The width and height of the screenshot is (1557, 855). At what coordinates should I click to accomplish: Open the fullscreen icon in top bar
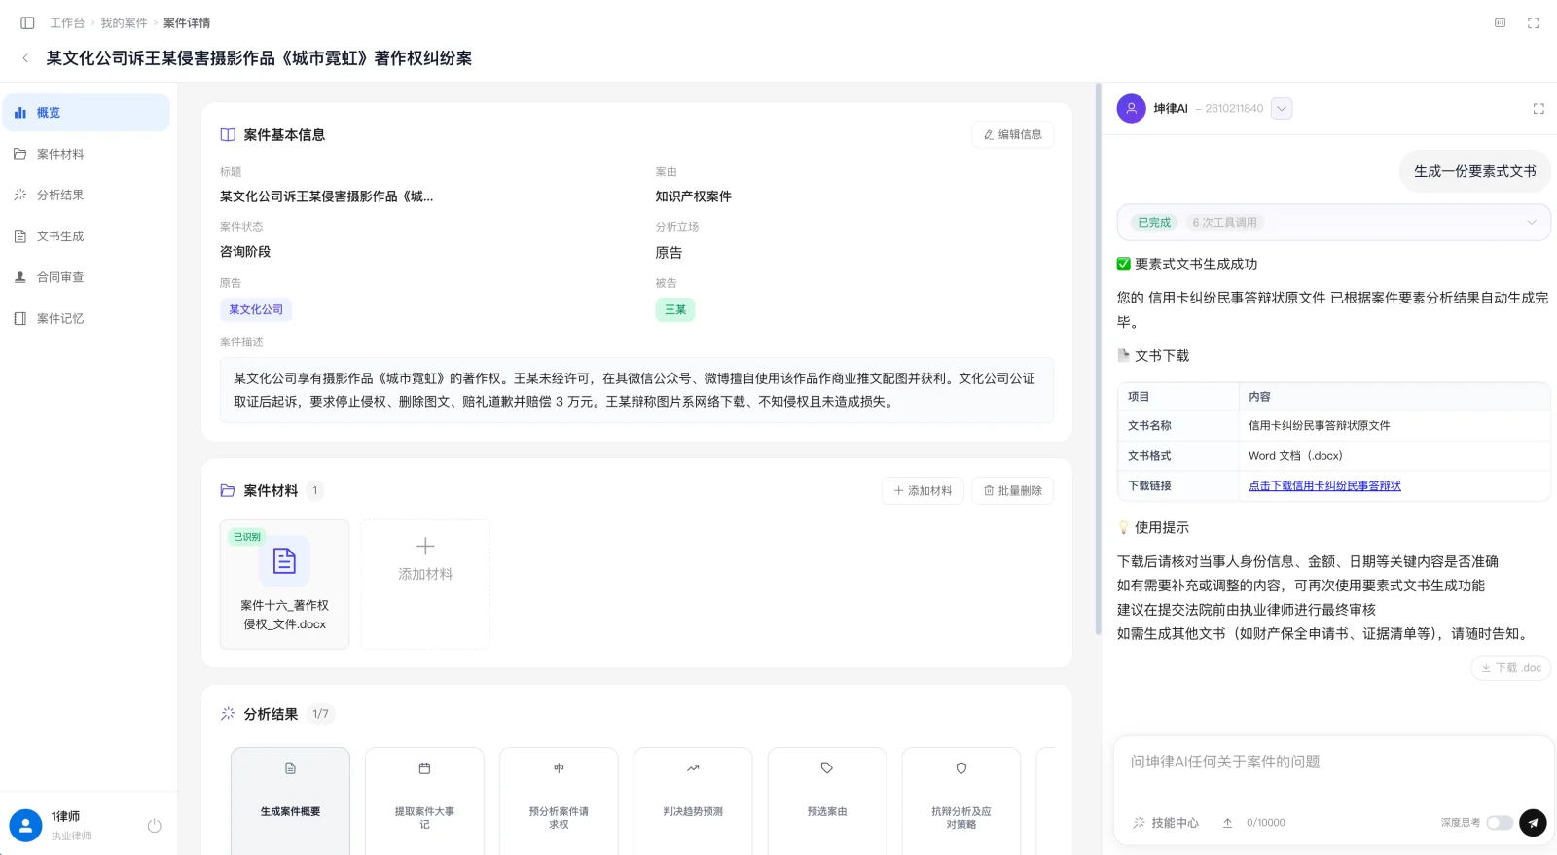(1533, 22)
